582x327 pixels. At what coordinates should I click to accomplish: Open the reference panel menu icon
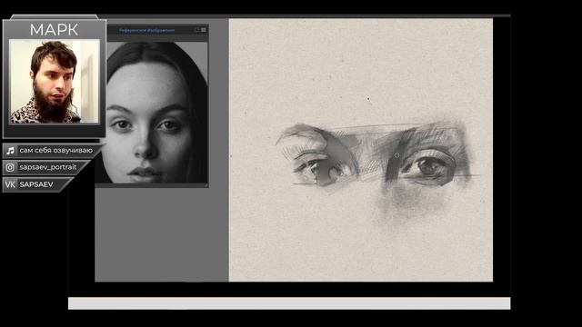coord(204,30)
